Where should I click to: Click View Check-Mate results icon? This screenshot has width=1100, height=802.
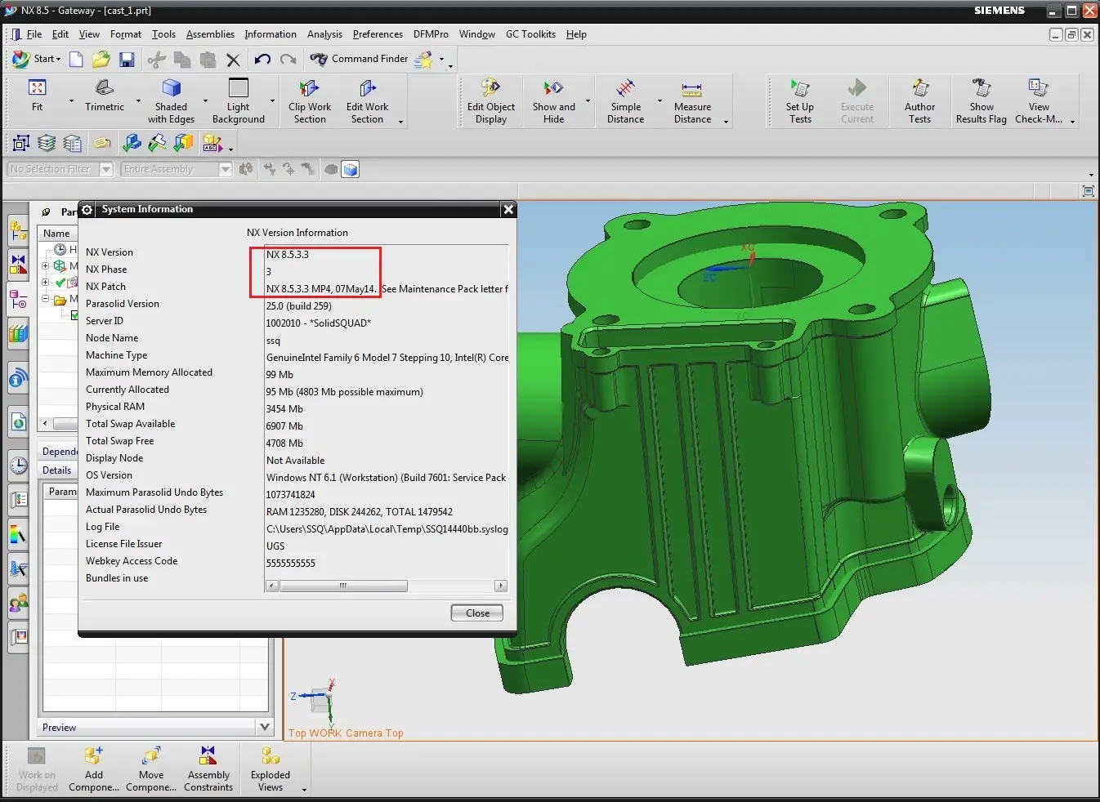[1039, 100]
